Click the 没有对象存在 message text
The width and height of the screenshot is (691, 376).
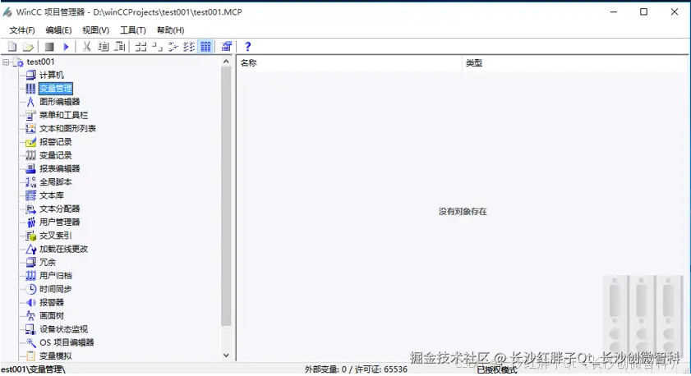(x=463, y=211)
